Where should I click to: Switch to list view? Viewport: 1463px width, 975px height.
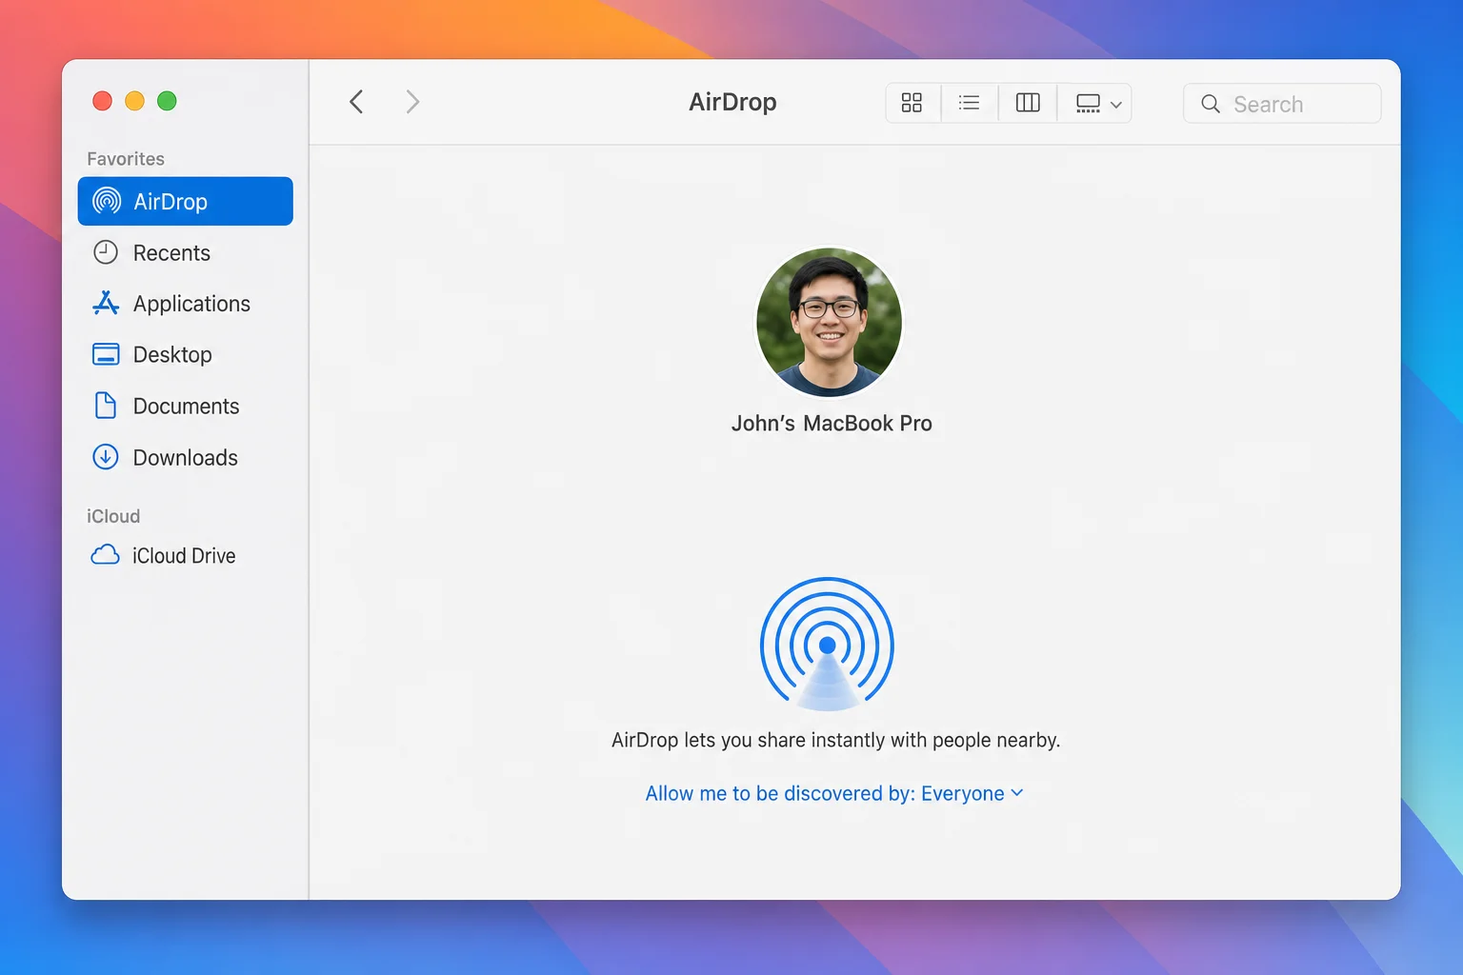coord(970,103)
